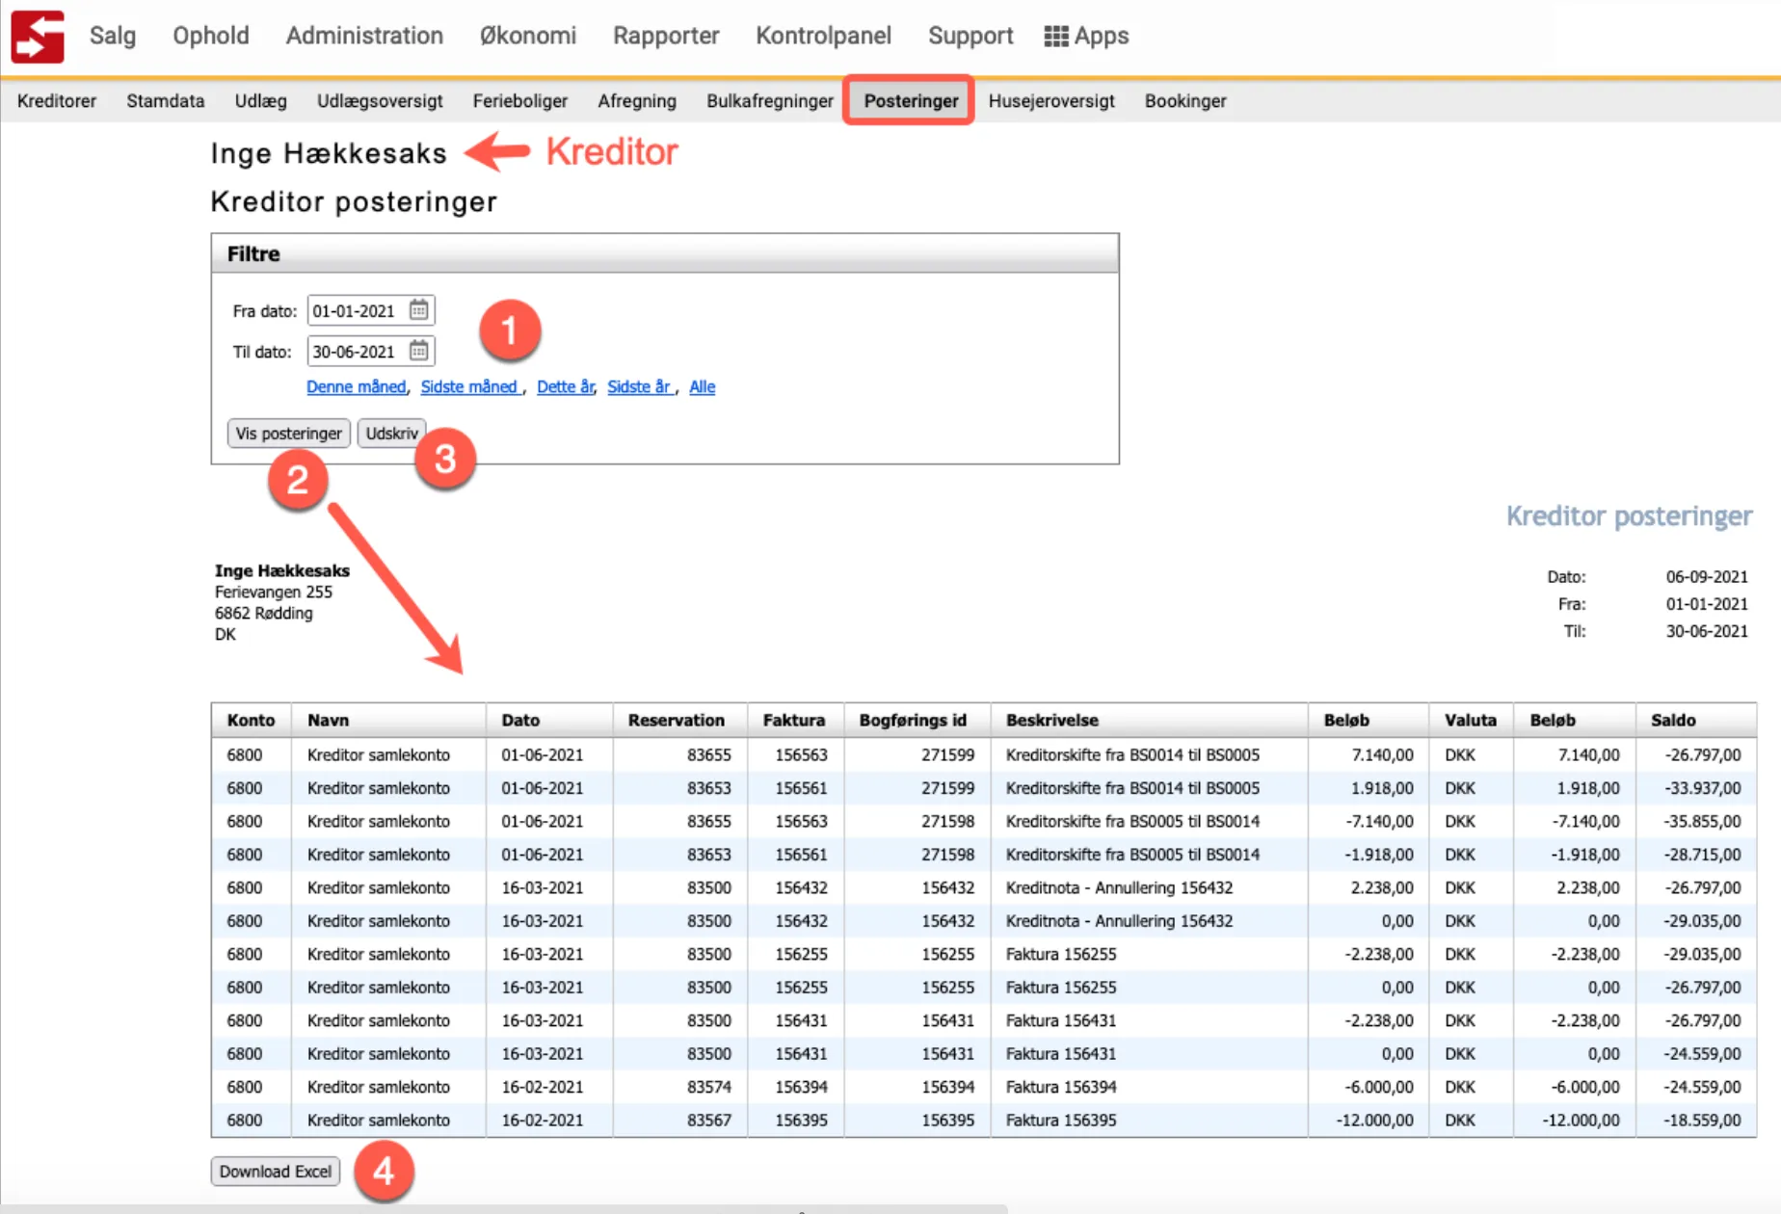Click the Valuta column header
This screenshot has height=1214, width=1781.
coord(1471,720)
